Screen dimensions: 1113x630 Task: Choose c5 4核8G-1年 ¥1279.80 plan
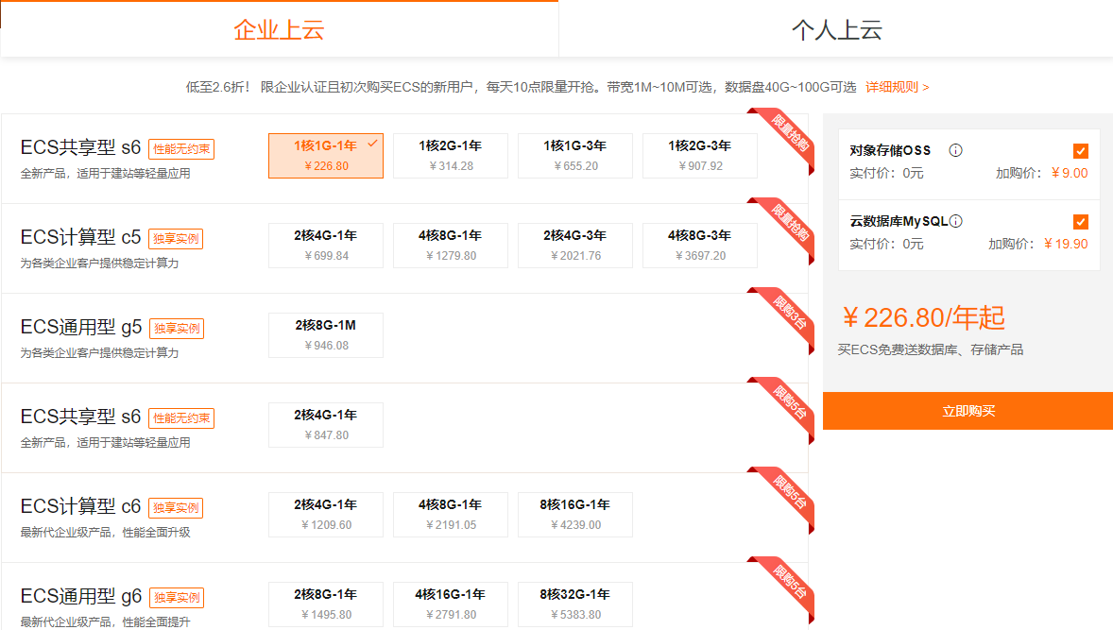451,246
